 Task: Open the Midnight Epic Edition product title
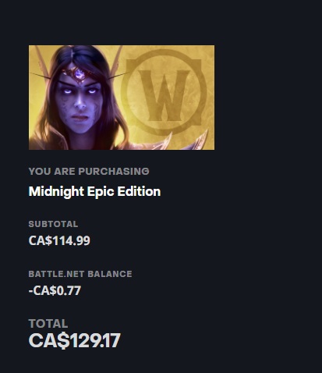(x=94, y=191)
